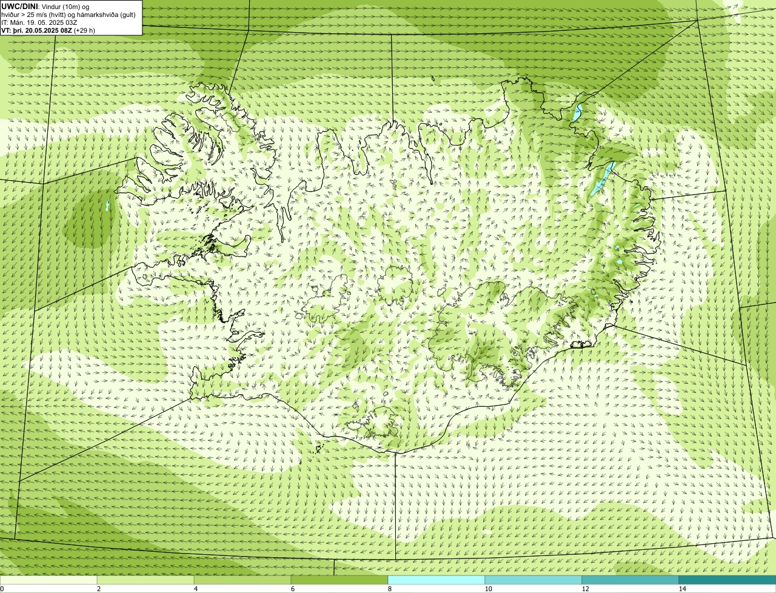776x593 pixels.
Task: Select the "Vindur (10m) og" legend text
Action: pyautogui.click(x=65, y=7)
